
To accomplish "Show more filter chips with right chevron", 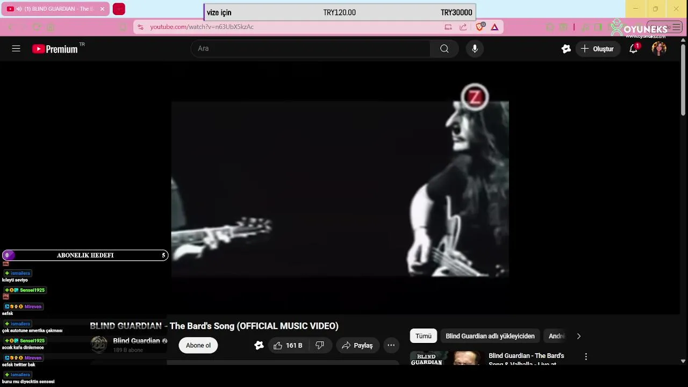I will pos(579,336).
